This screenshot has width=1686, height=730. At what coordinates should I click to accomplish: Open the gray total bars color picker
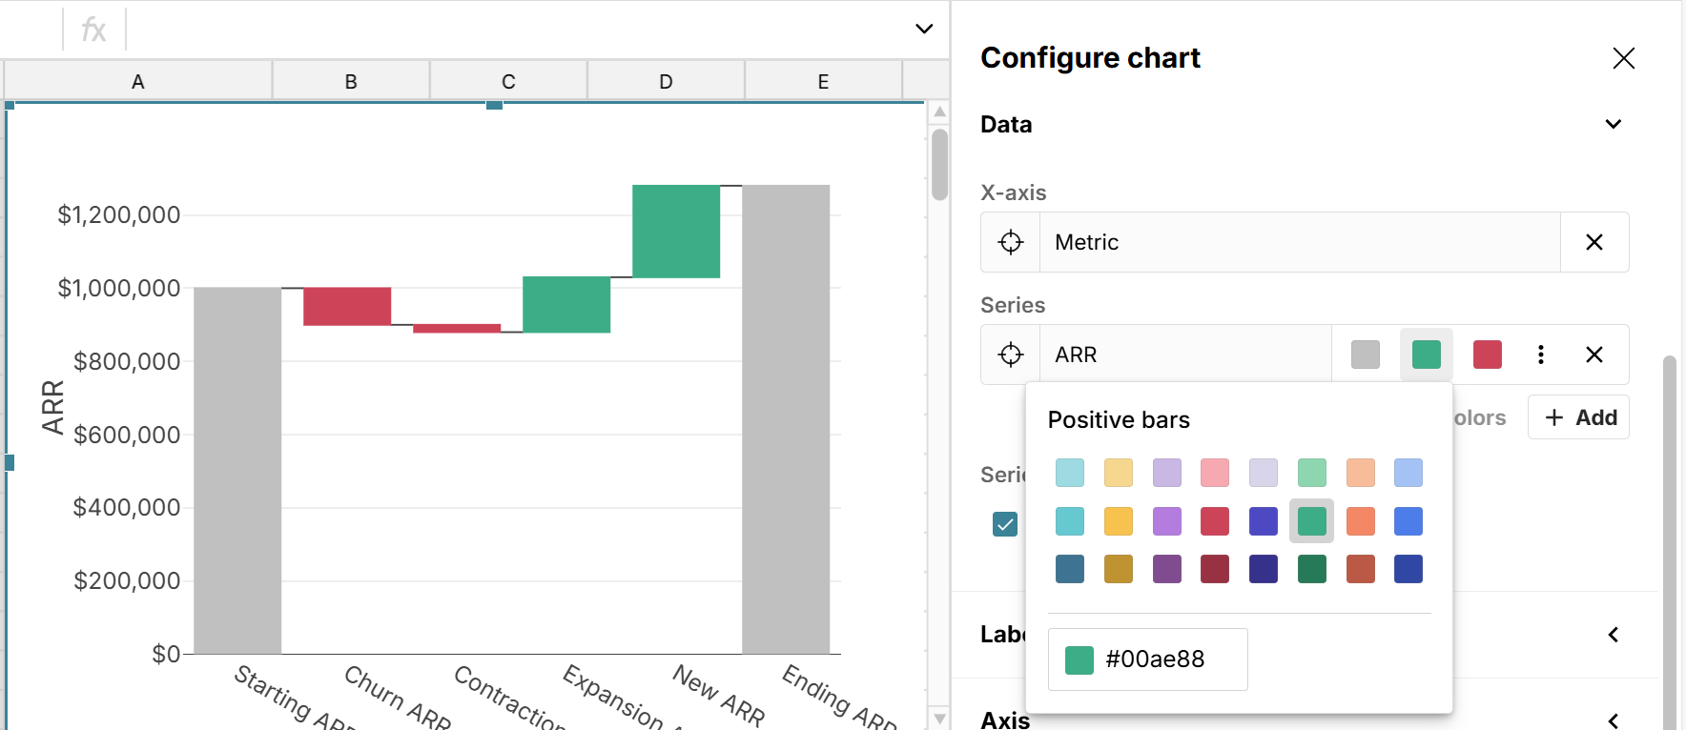click(1365, 355)
